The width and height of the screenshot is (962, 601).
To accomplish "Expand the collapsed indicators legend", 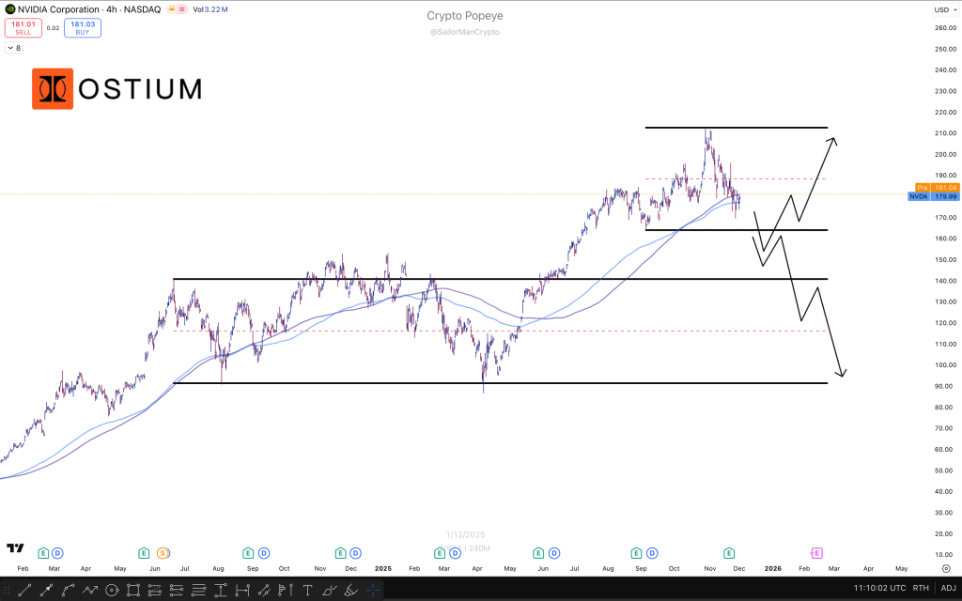I will pos(15,47).
